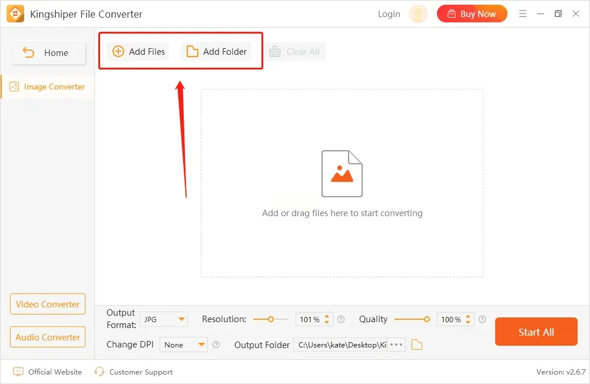
Task: Open the Change DPI help icon
Action: [x=216, y=345]
